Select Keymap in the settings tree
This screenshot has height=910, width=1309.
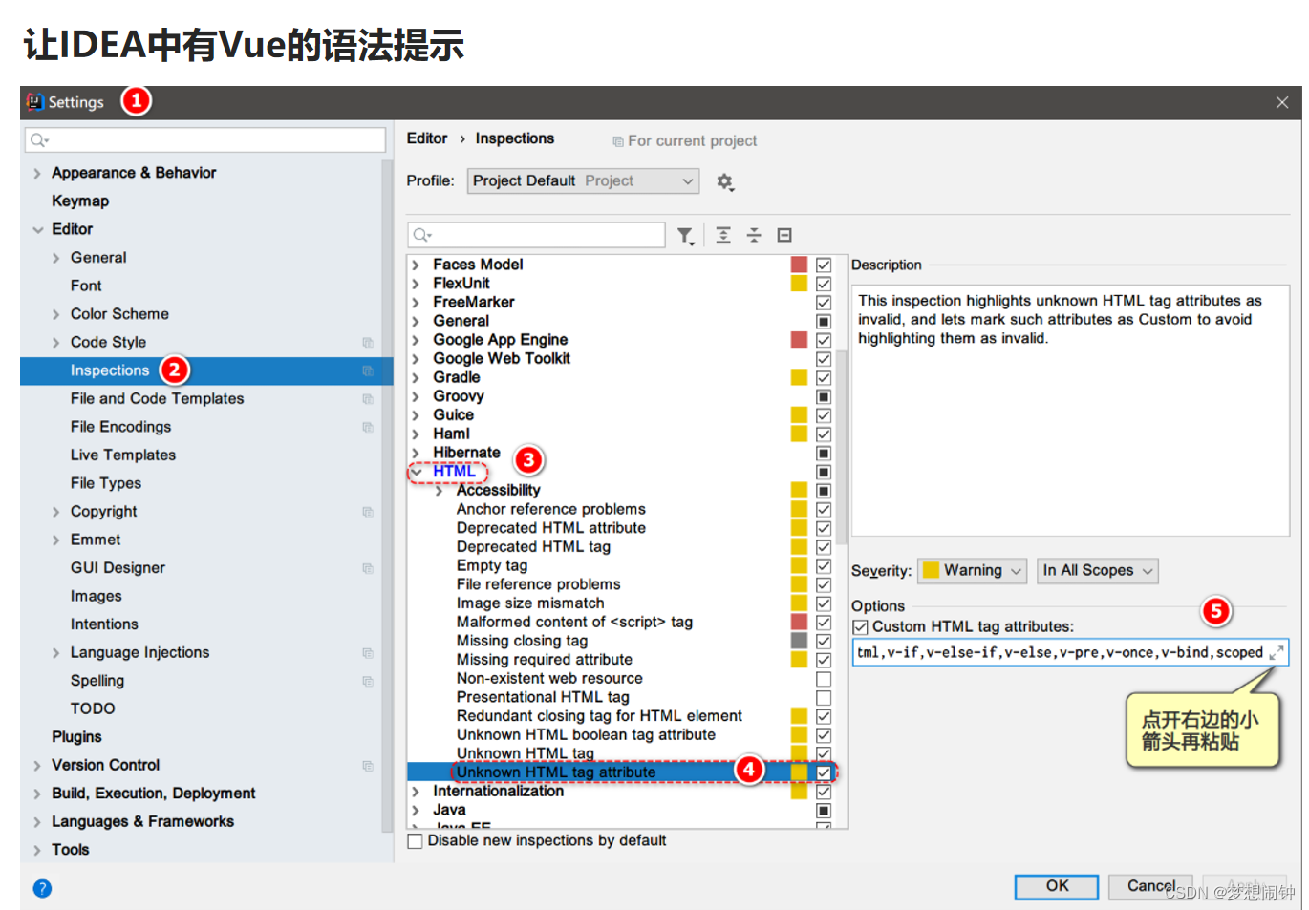(x=80, y=201)
